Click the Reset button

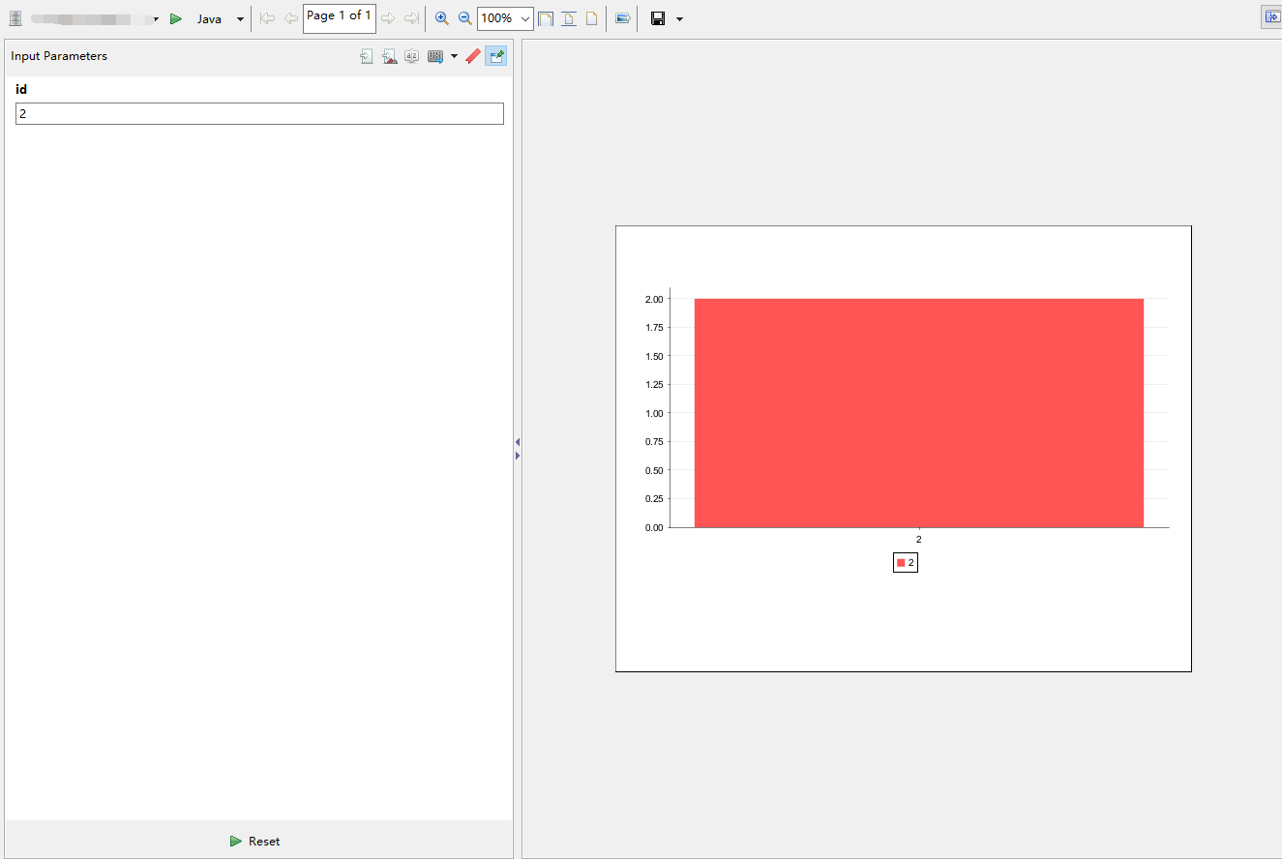255,842
